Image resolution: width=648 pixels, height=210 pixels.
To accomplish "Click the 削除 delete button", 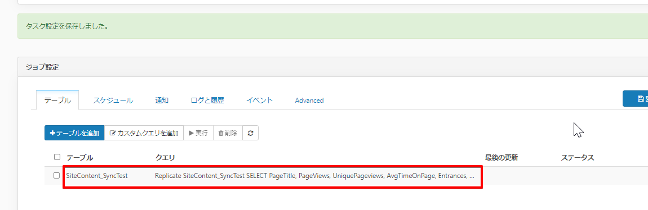I will (x=228, y=133).
